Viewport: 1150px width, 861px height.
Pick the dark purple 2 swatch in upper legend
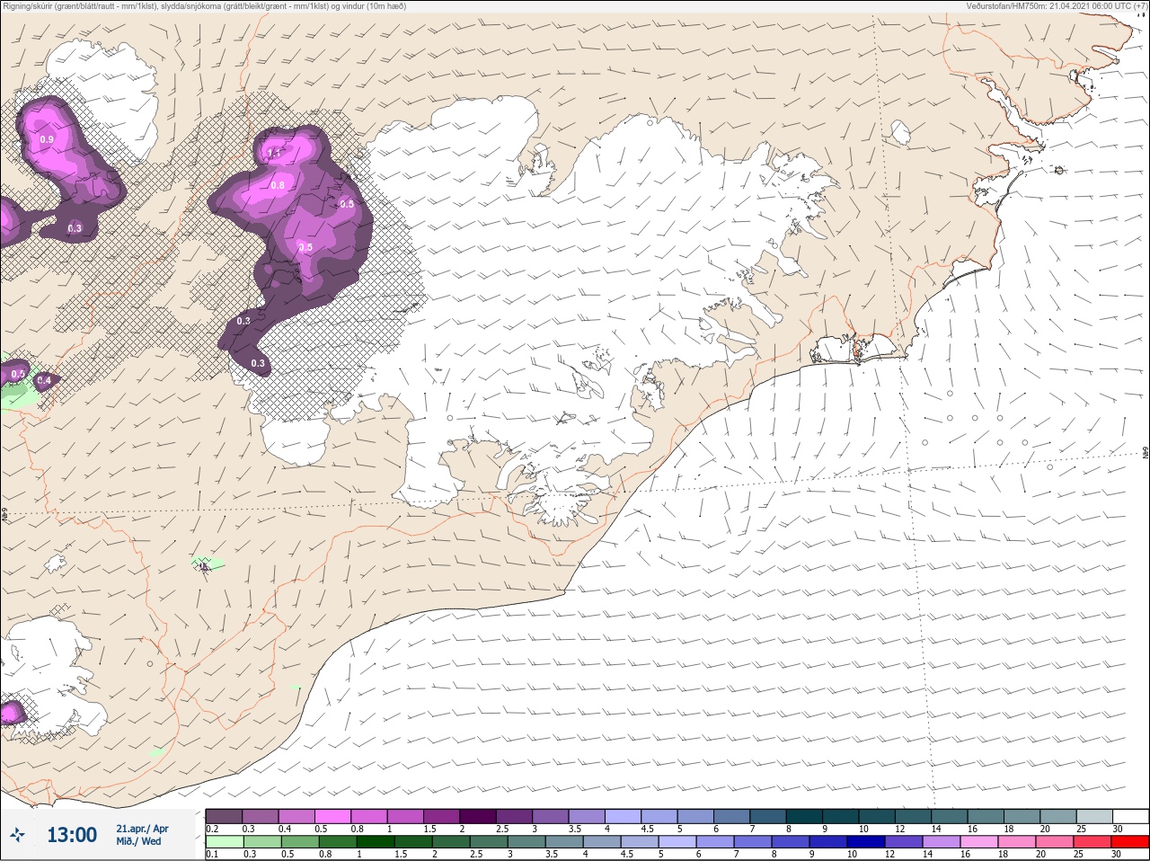click(x=479, y=816)
